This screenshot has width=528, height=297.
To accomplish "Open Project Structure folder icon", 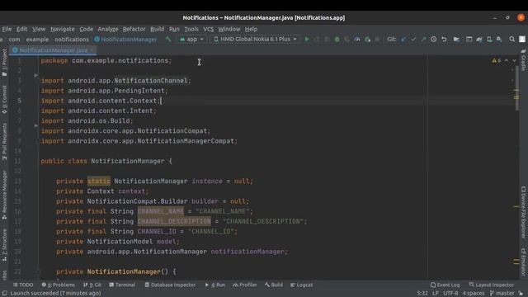I will pos(456,40).
